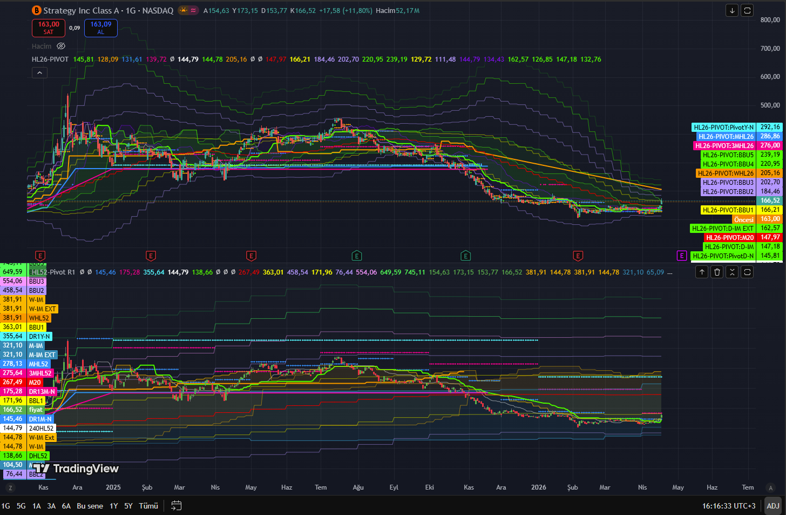The image size is (786, 515).
Task: Click red earnings marker E near March
Action: 151,256
